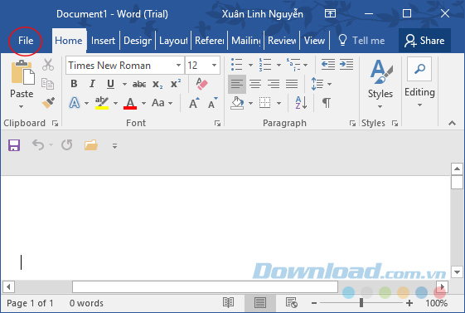Grow font size with large A
The image size is (465, 313).
pyautogui.click(x=194, y=103)
